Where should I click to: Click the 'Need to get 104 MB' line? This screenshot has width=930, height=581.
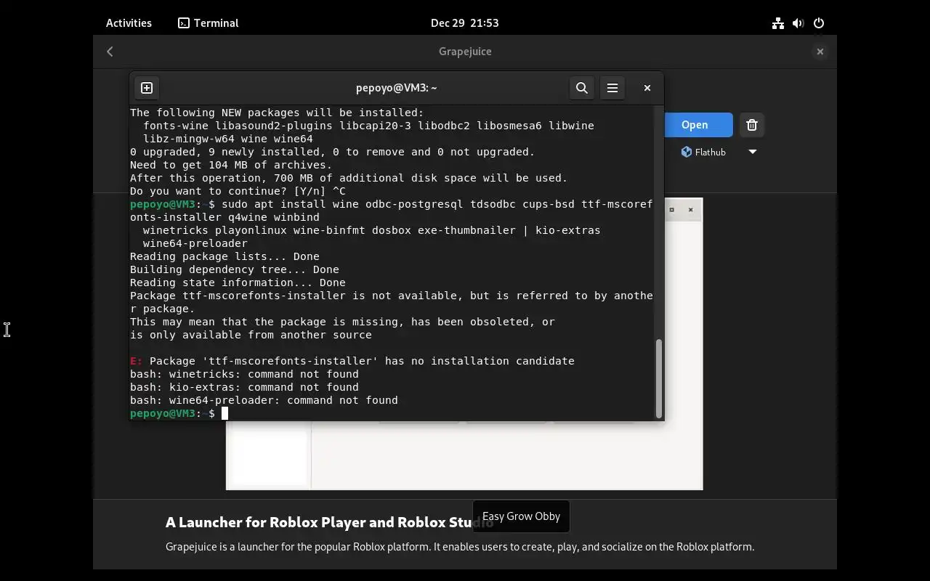pos(231,165)
